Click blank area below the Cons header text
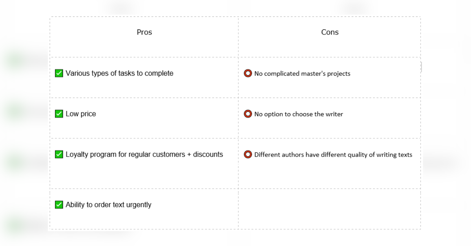This screenshot has width=471, height=246. click(329, 47)
